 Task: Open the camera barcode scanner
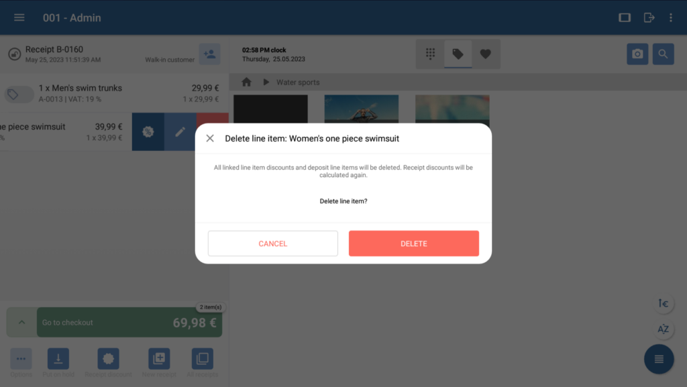pyautogui.click(x=637, y=54)
